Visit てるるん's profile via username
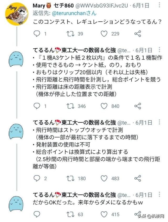 tap(71, 50)
